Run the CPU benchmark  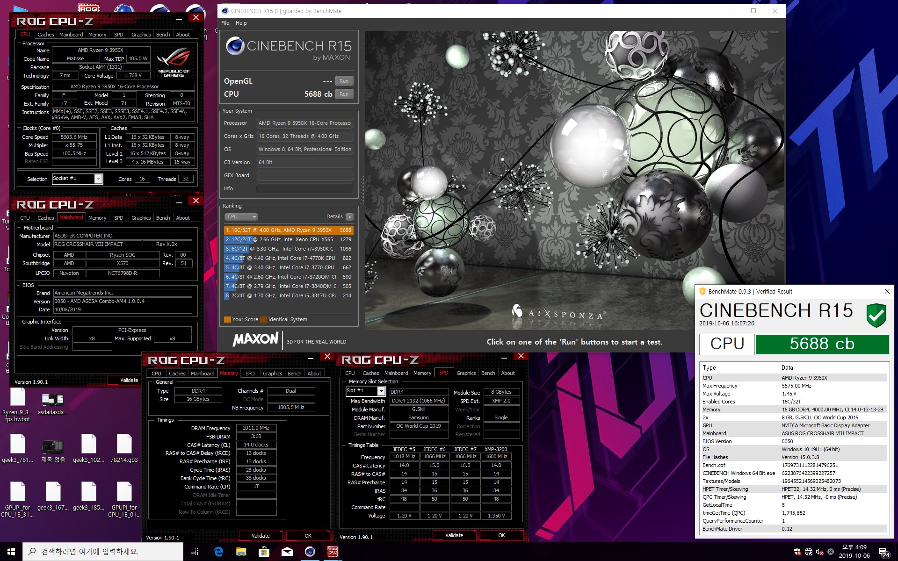pos(344,94)
